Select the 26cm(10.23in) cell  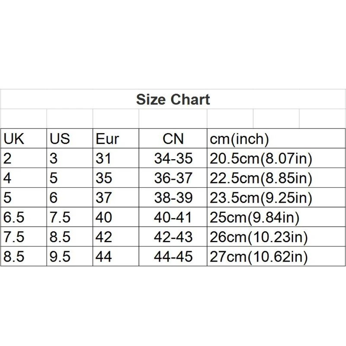(276, 237)
